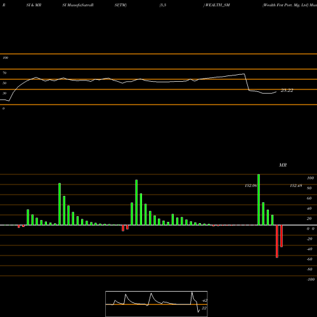Open the mini RSI preview chart thumbnail
The image size is (317, 317).
(157, 304)
